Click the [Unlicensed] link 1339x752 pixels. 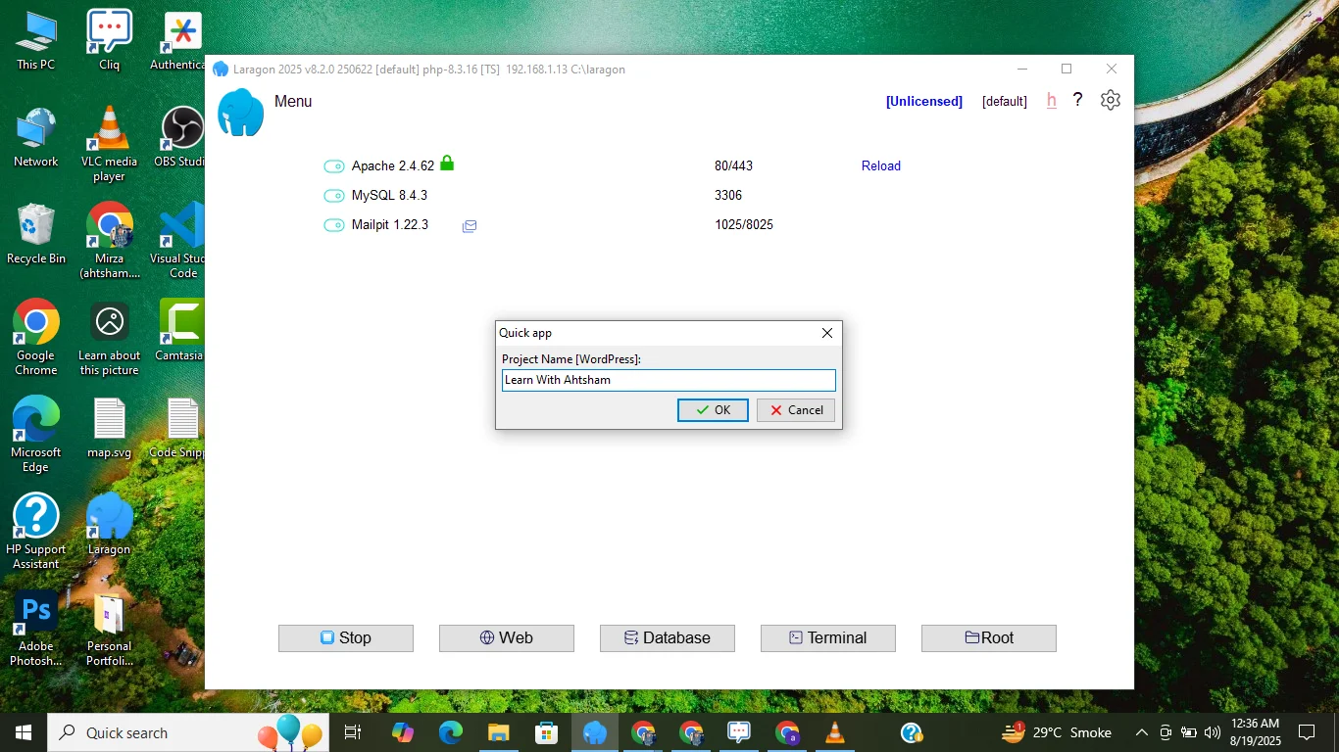tap(924, 101)
